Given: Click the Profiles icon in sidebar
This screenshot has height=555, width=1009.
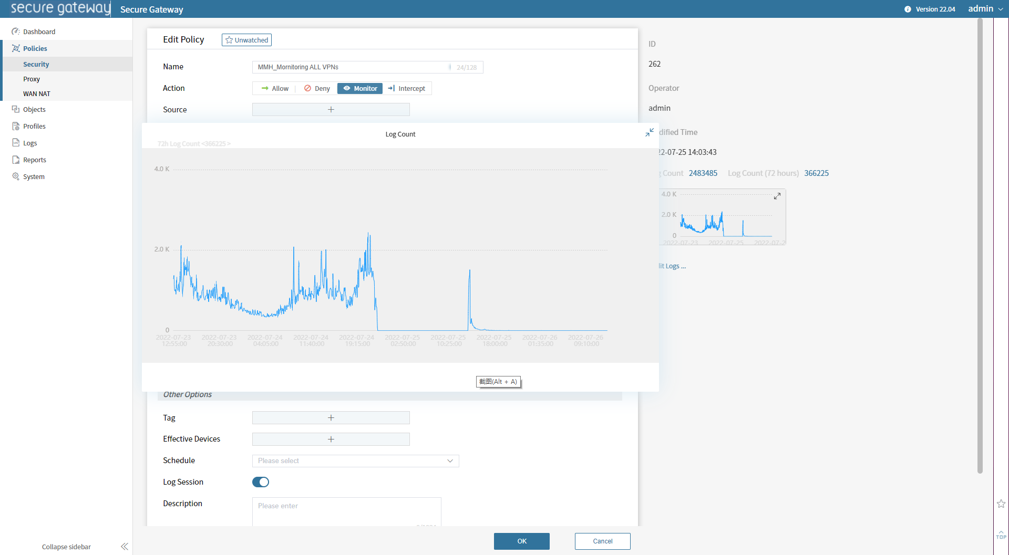Looking at the screenshot, I should click(16, 126).
